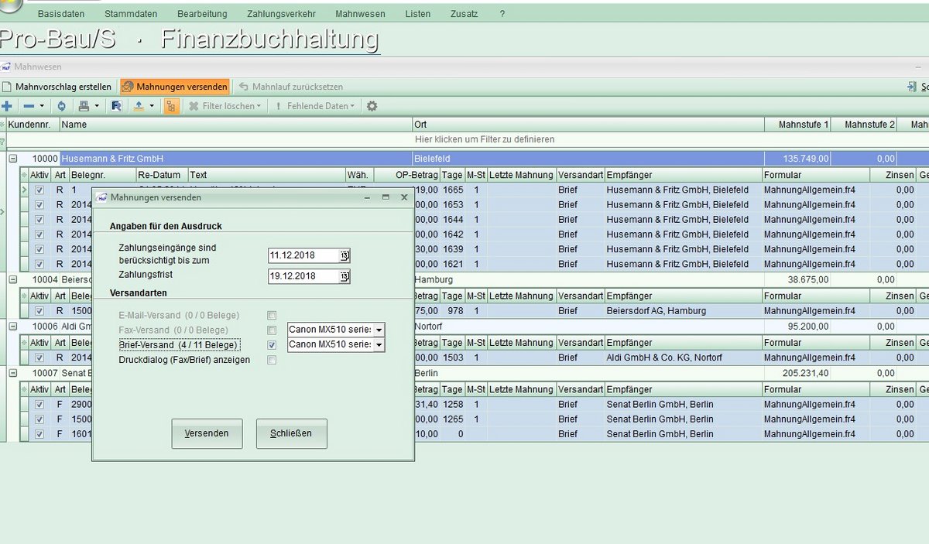Click the Zahlungseingänge date field 11.12.2018
Screen dimensions: 929x544
click(303, 255)
